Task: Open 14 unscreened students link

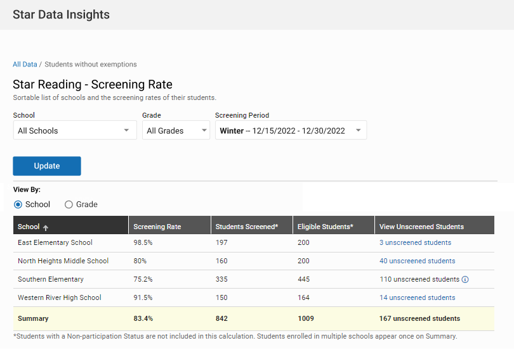Action: (418, 297)
